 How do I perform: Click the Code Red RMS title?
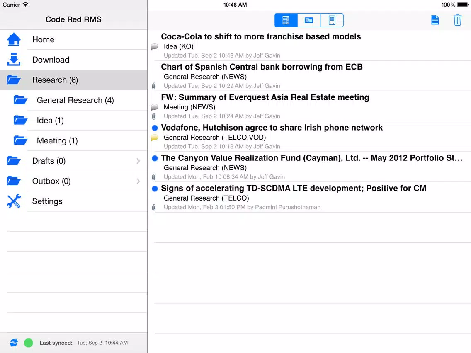(73, 19)
